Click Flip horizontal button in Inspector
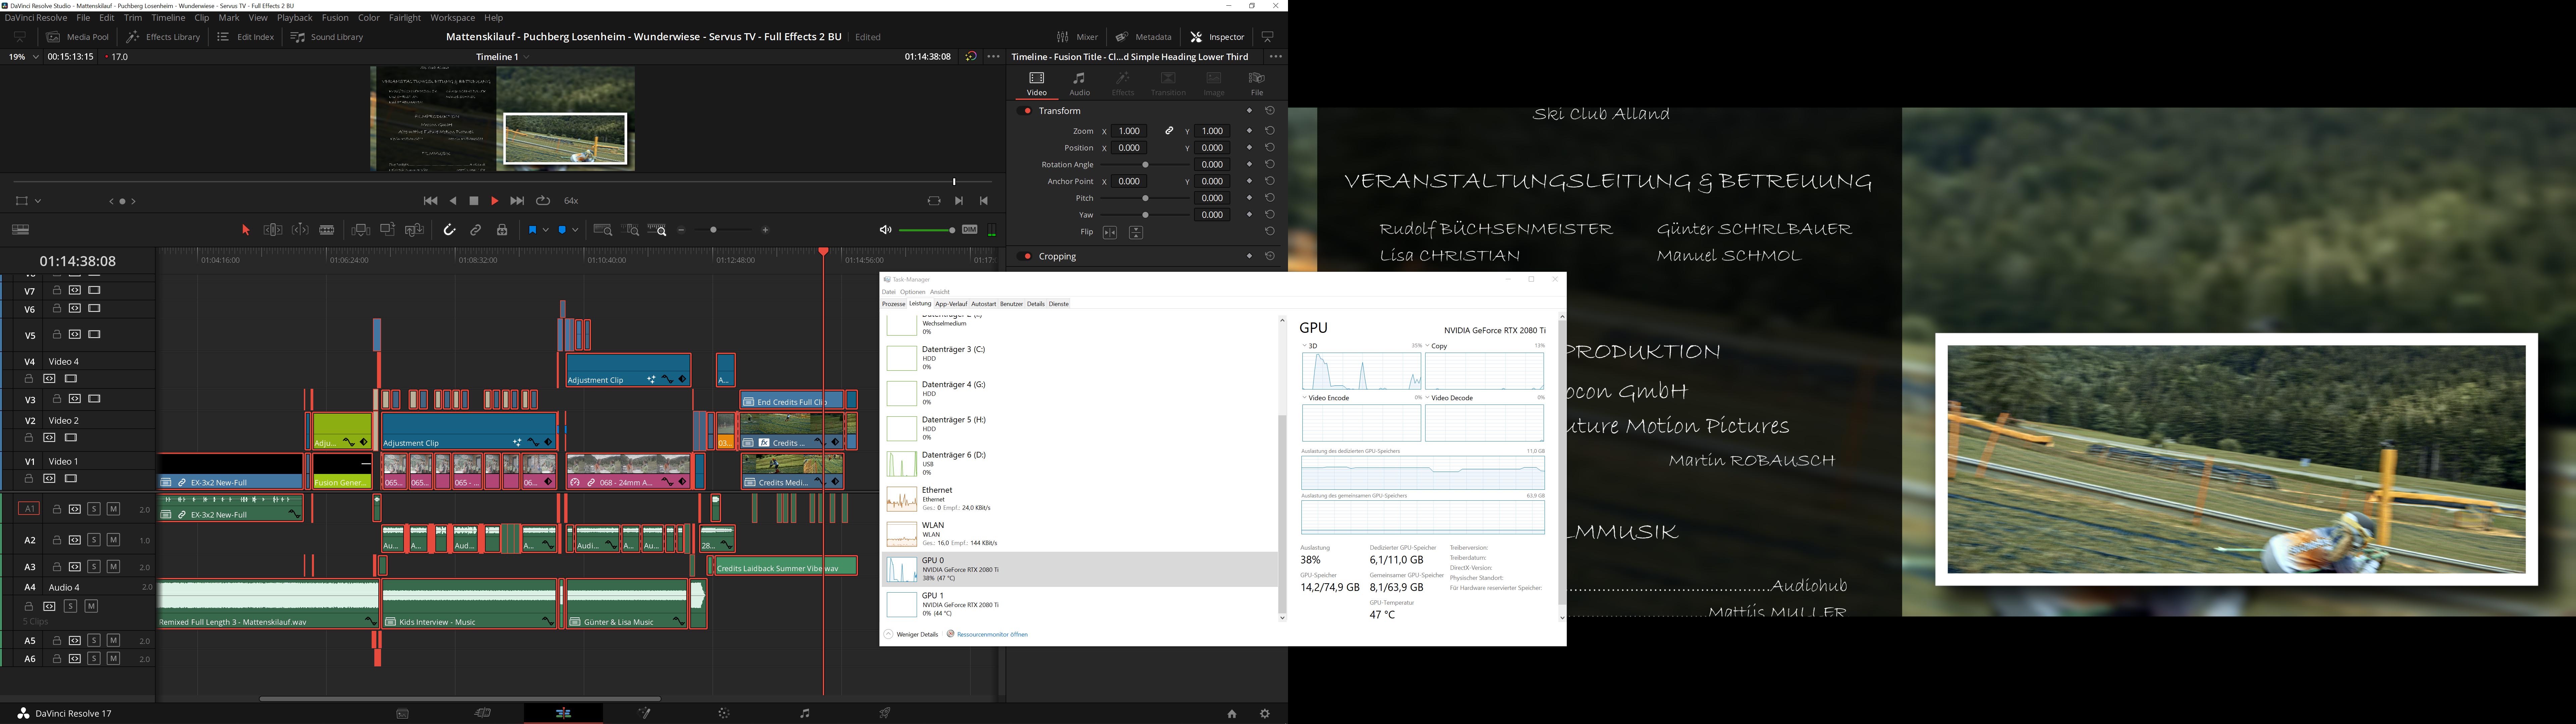This screenshot has width=2576, height=724. tap(1110, 233)
